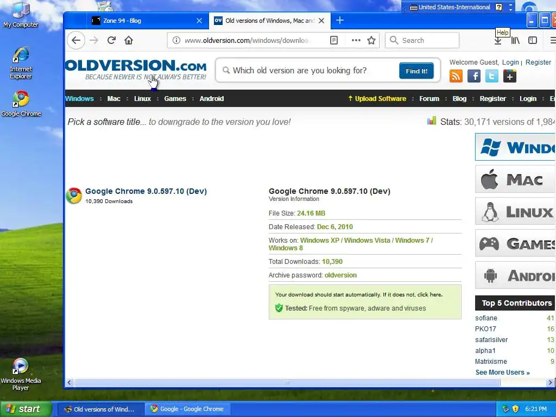The width and height of the screenshot is (556, 417).
Task: Click the forward navigation arrow
Action: [94, 40]
